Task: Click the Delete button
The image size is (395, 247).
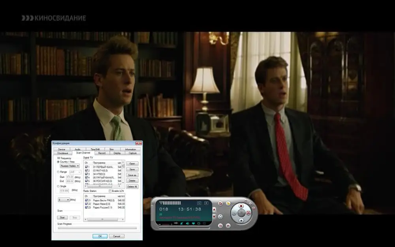Action: coord(132,181)
